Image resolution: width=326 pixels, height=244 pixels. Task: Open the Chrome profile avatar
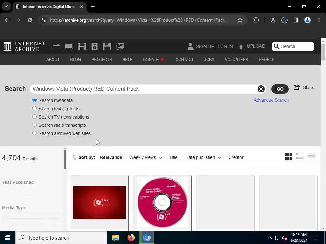point(308,20)
